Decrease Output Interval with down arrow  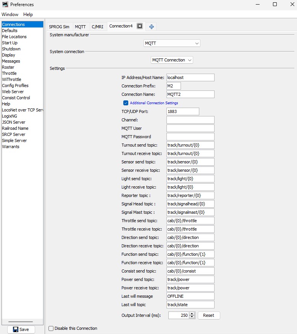(x=192, y=317)
